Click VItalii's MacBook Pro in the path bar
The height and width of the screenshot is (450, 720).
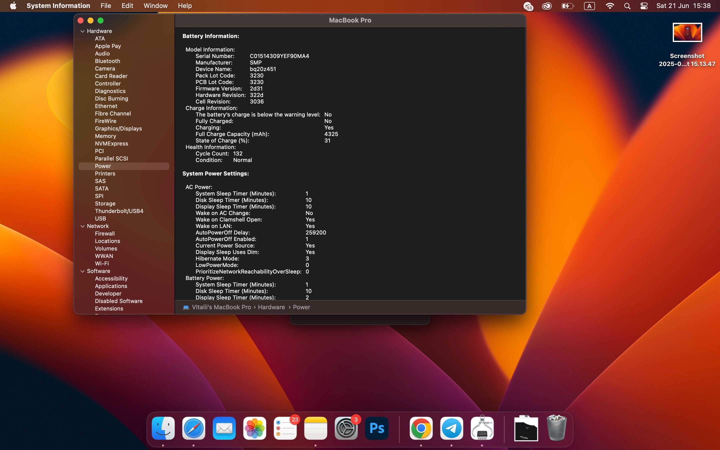point(221,307)
